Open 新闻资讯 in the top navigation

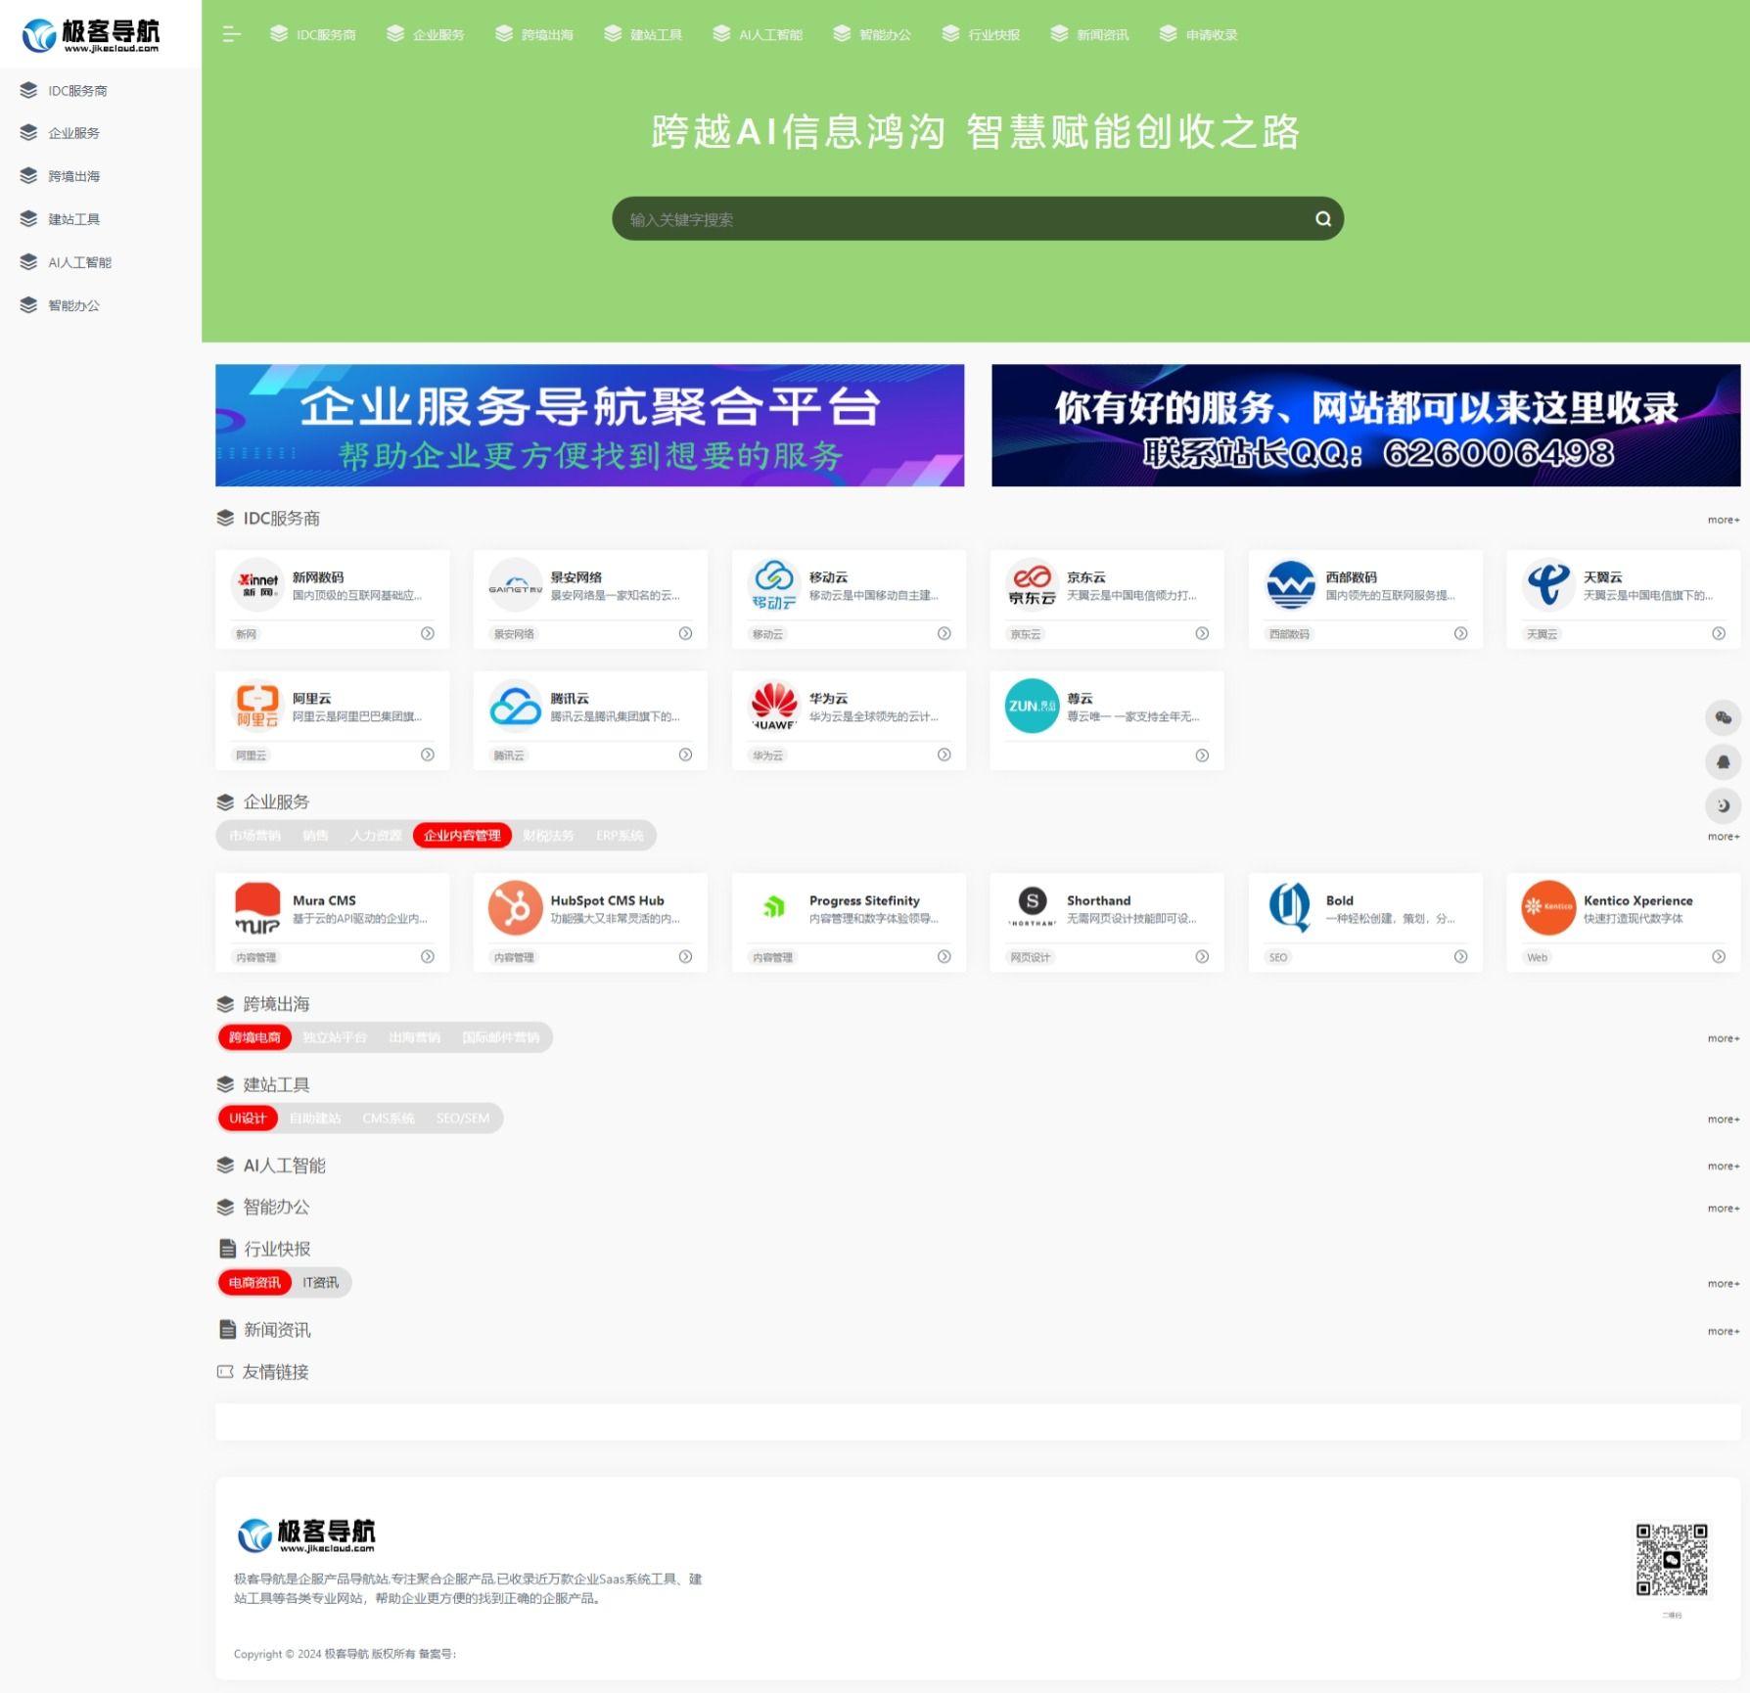[x=1089, y=34]
